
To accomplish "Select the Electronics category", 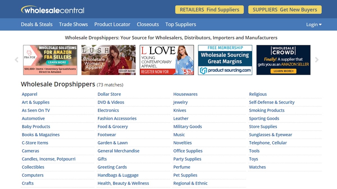I will point(108,110).
